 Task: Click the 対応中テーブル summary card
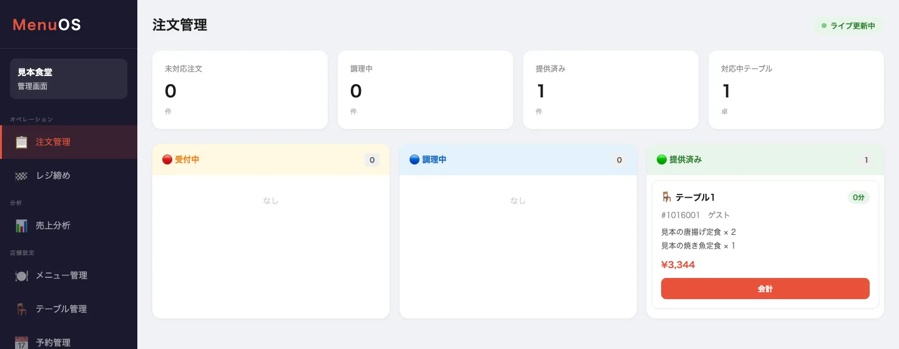click(796, 90)
